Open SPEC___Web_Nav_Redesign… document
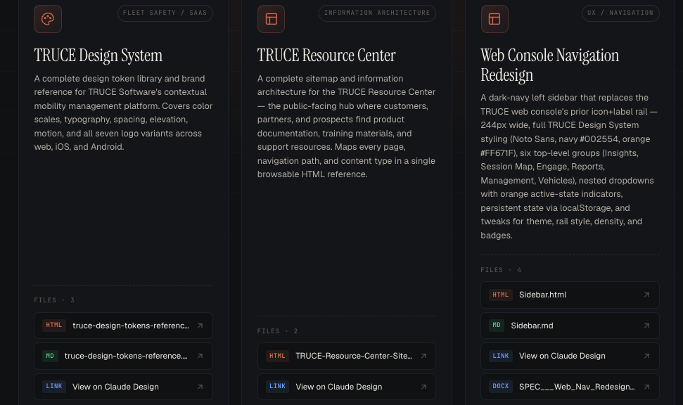 (570, 387)
